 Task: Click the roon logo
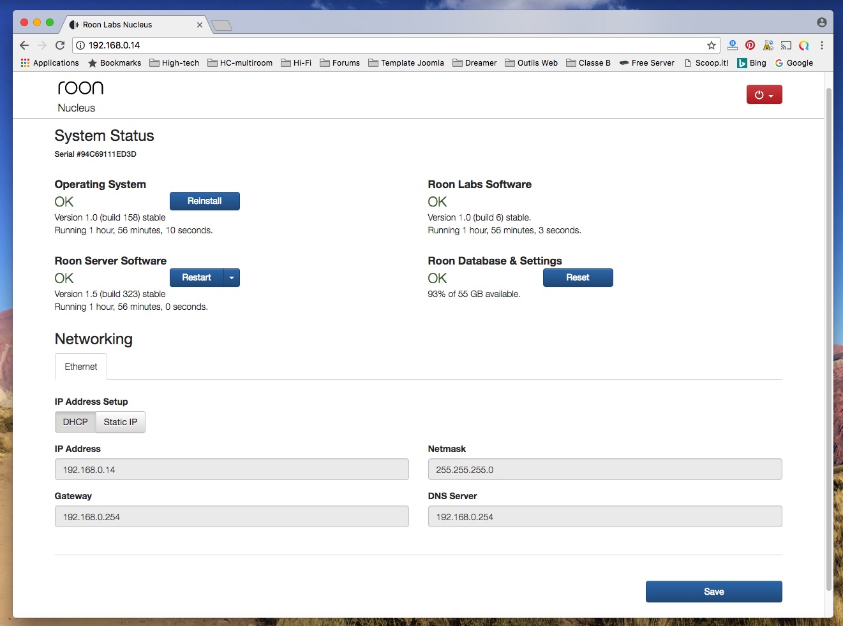pyautogui.click(x=80, y=88)
